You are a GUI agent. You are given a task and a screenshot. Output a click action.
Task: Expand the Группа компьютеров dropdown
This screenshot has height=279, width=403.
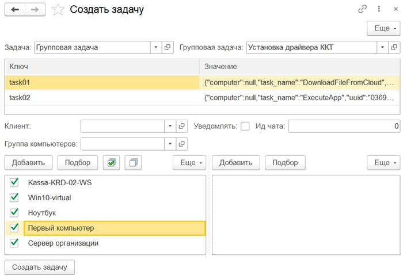(170, 143)
